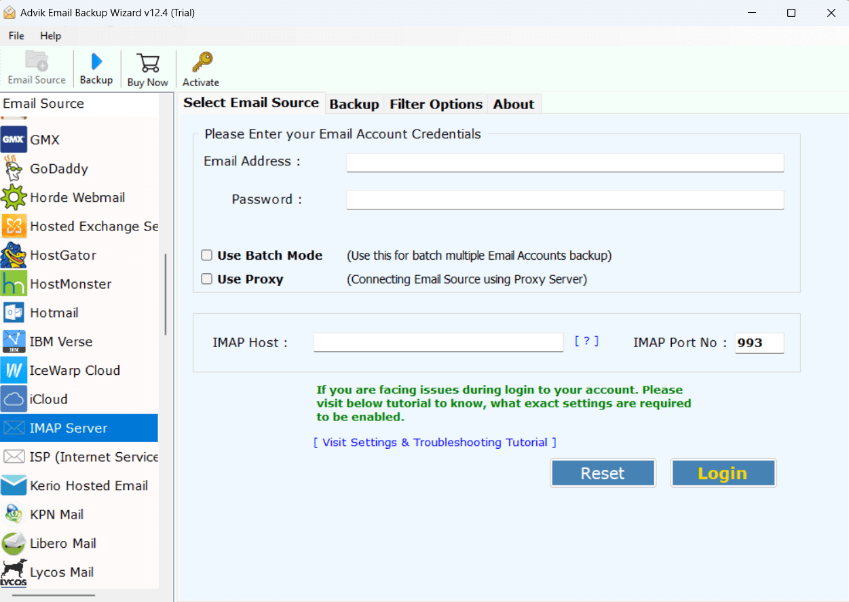Screen dimensions: 849x602
Task: Select the Hotmail Outlook icon
Action: tap(14, 313)
